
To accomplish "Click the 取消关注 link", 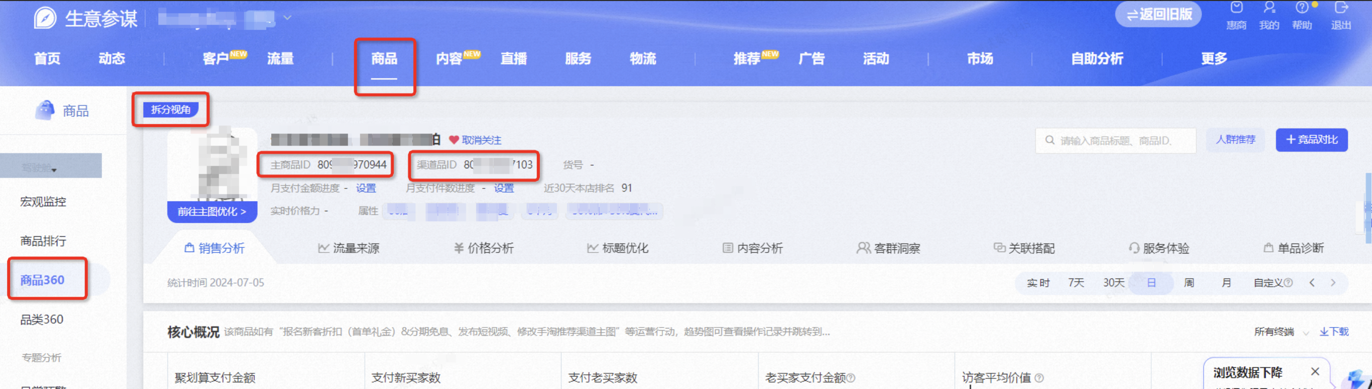I will click(x=481, y=140).
